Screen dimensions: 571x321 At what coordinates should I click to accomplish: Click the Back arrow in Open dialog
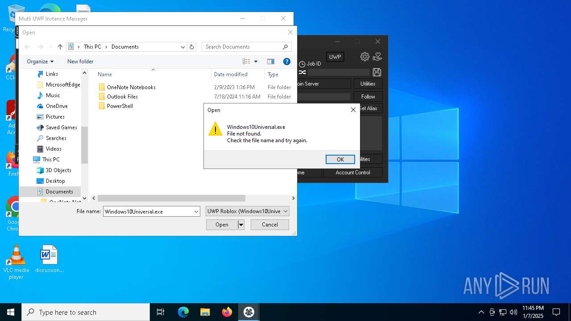coord(27,47)
